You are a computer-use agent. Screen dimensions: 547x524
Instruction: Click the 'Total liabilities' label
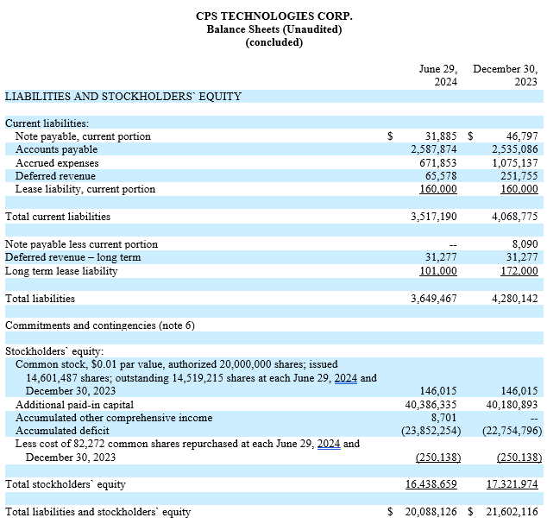[x=40, y=299]
